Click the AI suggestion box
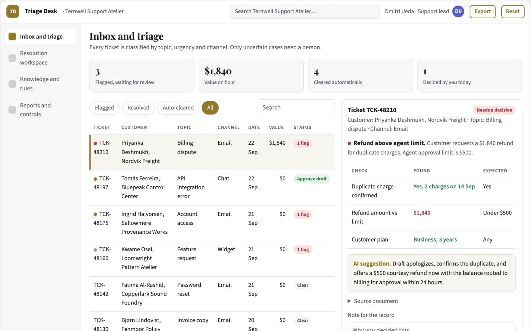The width and height of the screenshot is (531, 331). [431, 273]
